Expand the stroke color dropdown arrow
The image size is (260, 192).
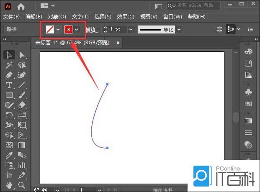(76, 29)
